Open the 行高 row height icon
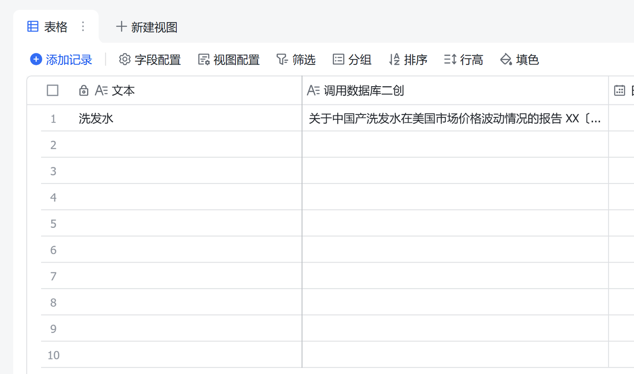The height and width of the screenshot is (374, 634). [x=450, y=59]
